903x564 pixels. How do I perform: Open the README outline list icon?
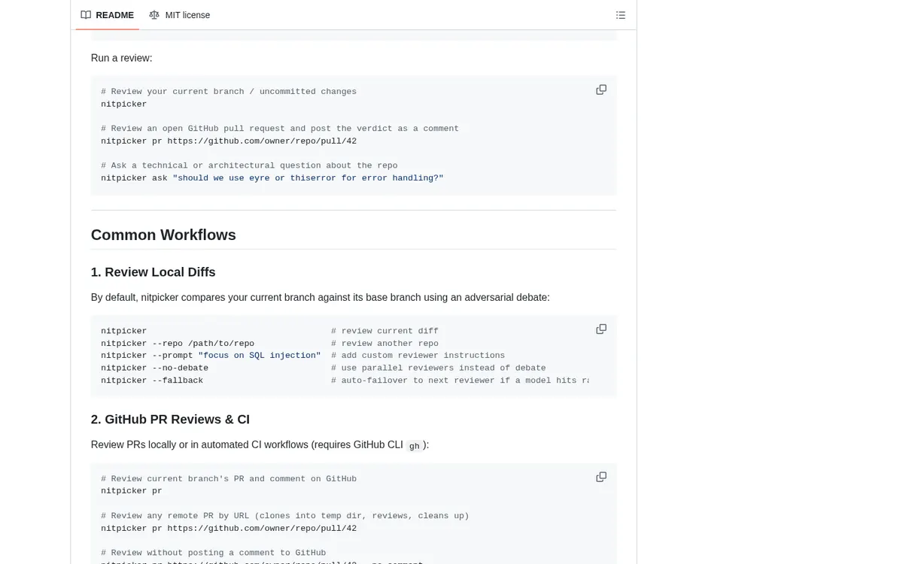click(x=621, y=15)
